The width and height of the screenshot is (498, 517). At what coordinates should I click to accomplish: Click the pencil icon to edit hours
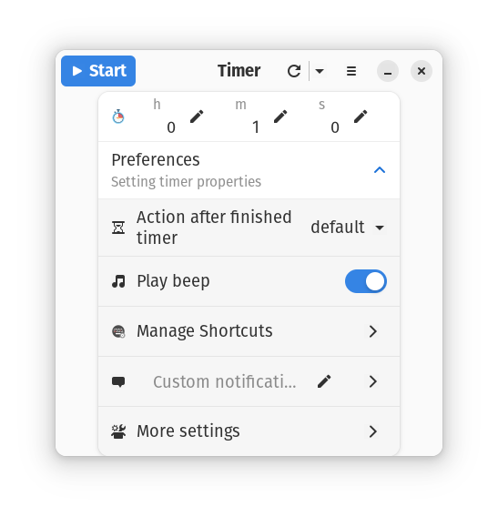point(197,117)
